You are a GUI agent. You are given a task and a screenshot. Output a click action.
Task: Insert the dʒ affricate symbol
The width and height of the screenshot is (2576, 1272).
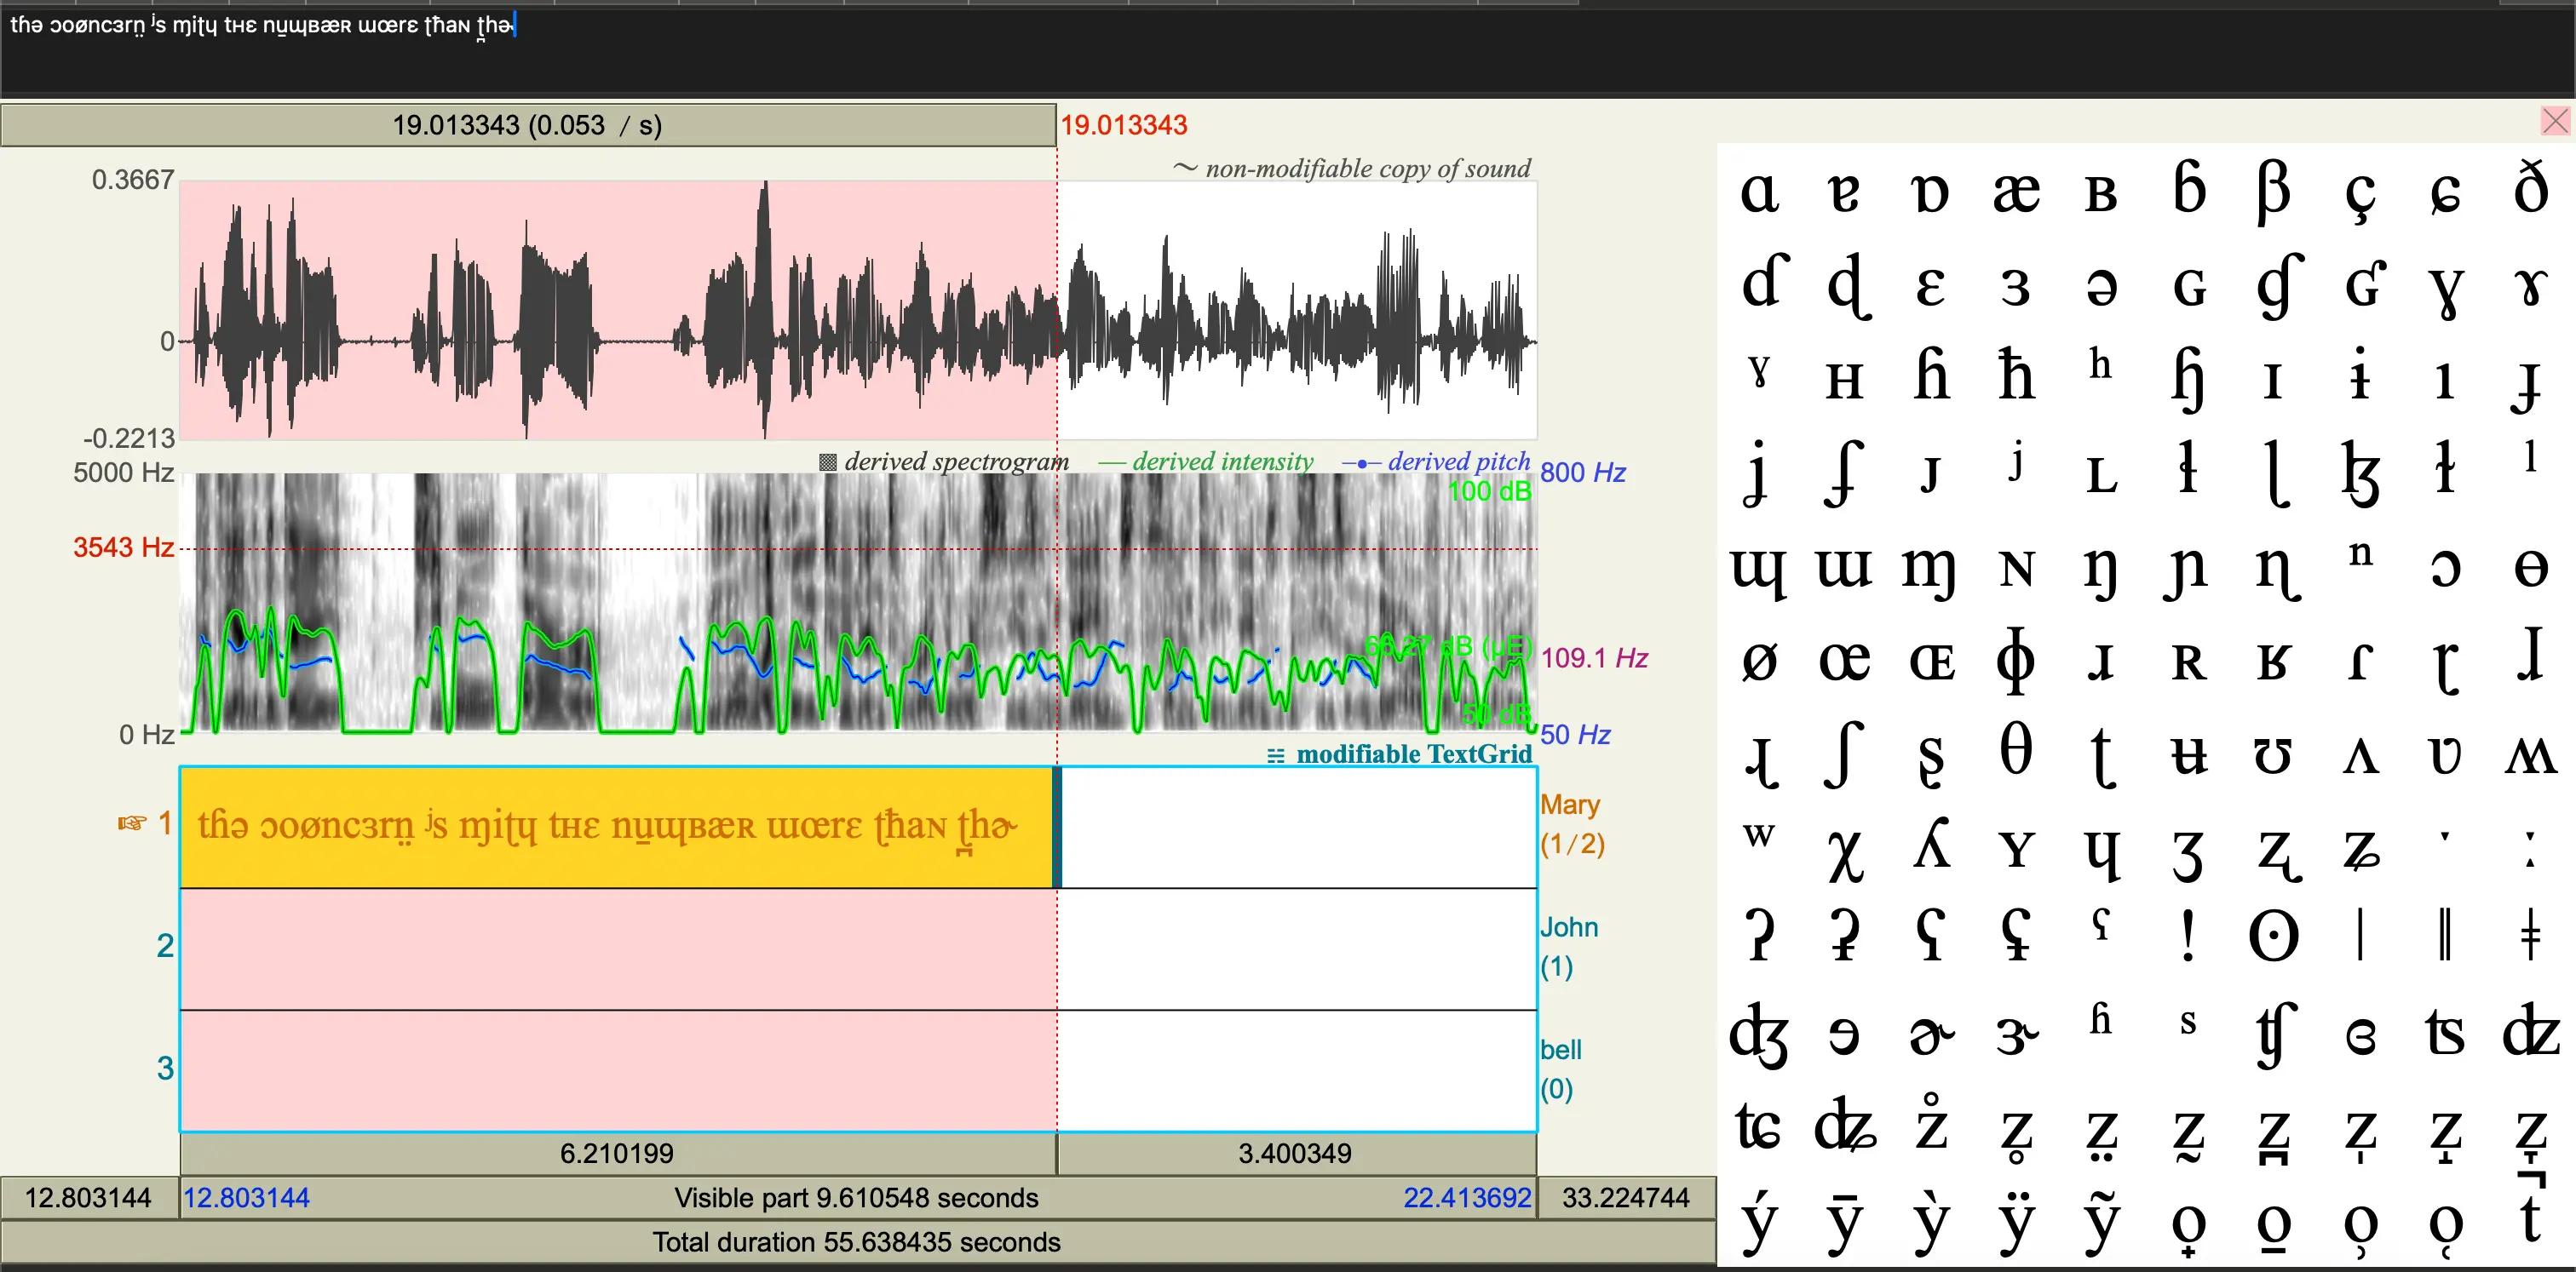[x=1759, y=1034]
